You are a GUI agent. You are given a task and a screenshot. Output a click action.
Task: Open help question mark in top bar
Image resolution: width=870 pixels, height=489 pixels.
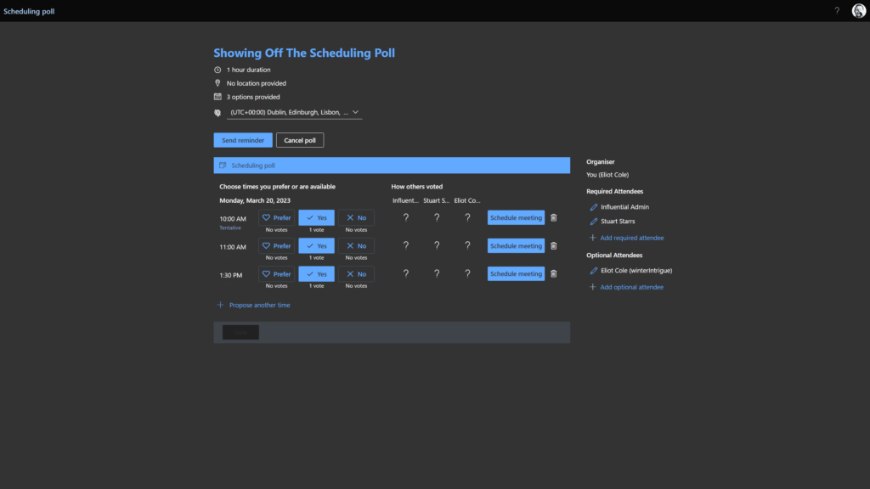837,11
